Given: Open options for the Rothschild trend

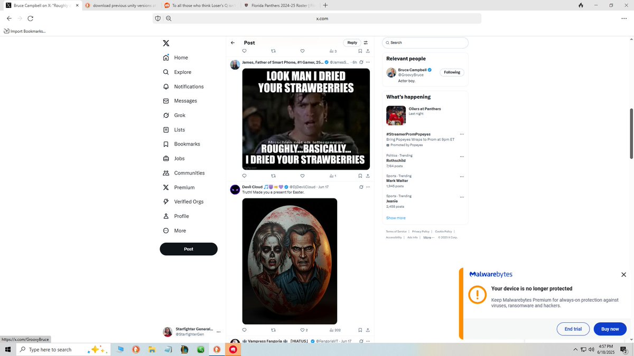Looking at the screenshot, I should [462, 157].
